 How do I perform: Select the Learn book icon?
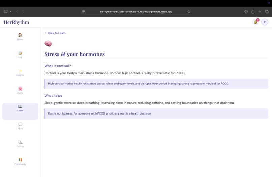coord(20,106)
